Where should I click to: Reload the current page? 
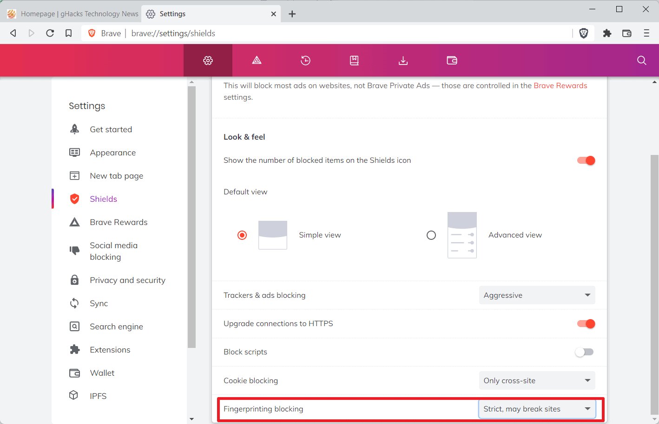pos(50,33)
